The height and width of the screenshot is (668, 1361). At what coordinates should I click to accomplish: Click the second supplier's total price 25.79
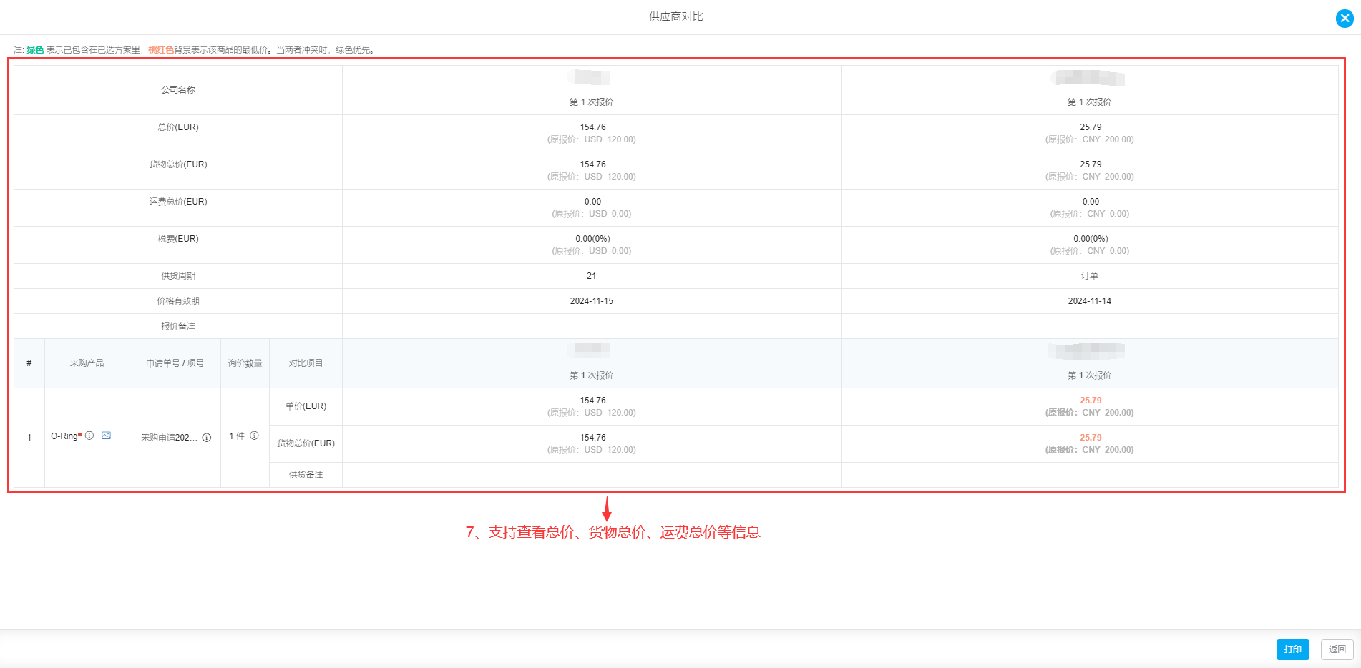tap(1091, 127)
